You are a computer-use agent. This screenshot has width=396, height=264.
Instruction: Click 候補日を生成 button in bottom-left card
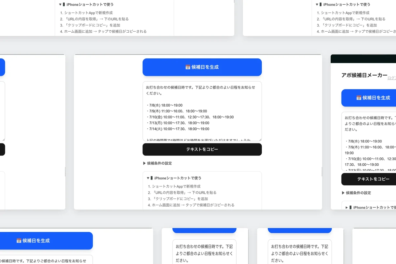[46, 241]
